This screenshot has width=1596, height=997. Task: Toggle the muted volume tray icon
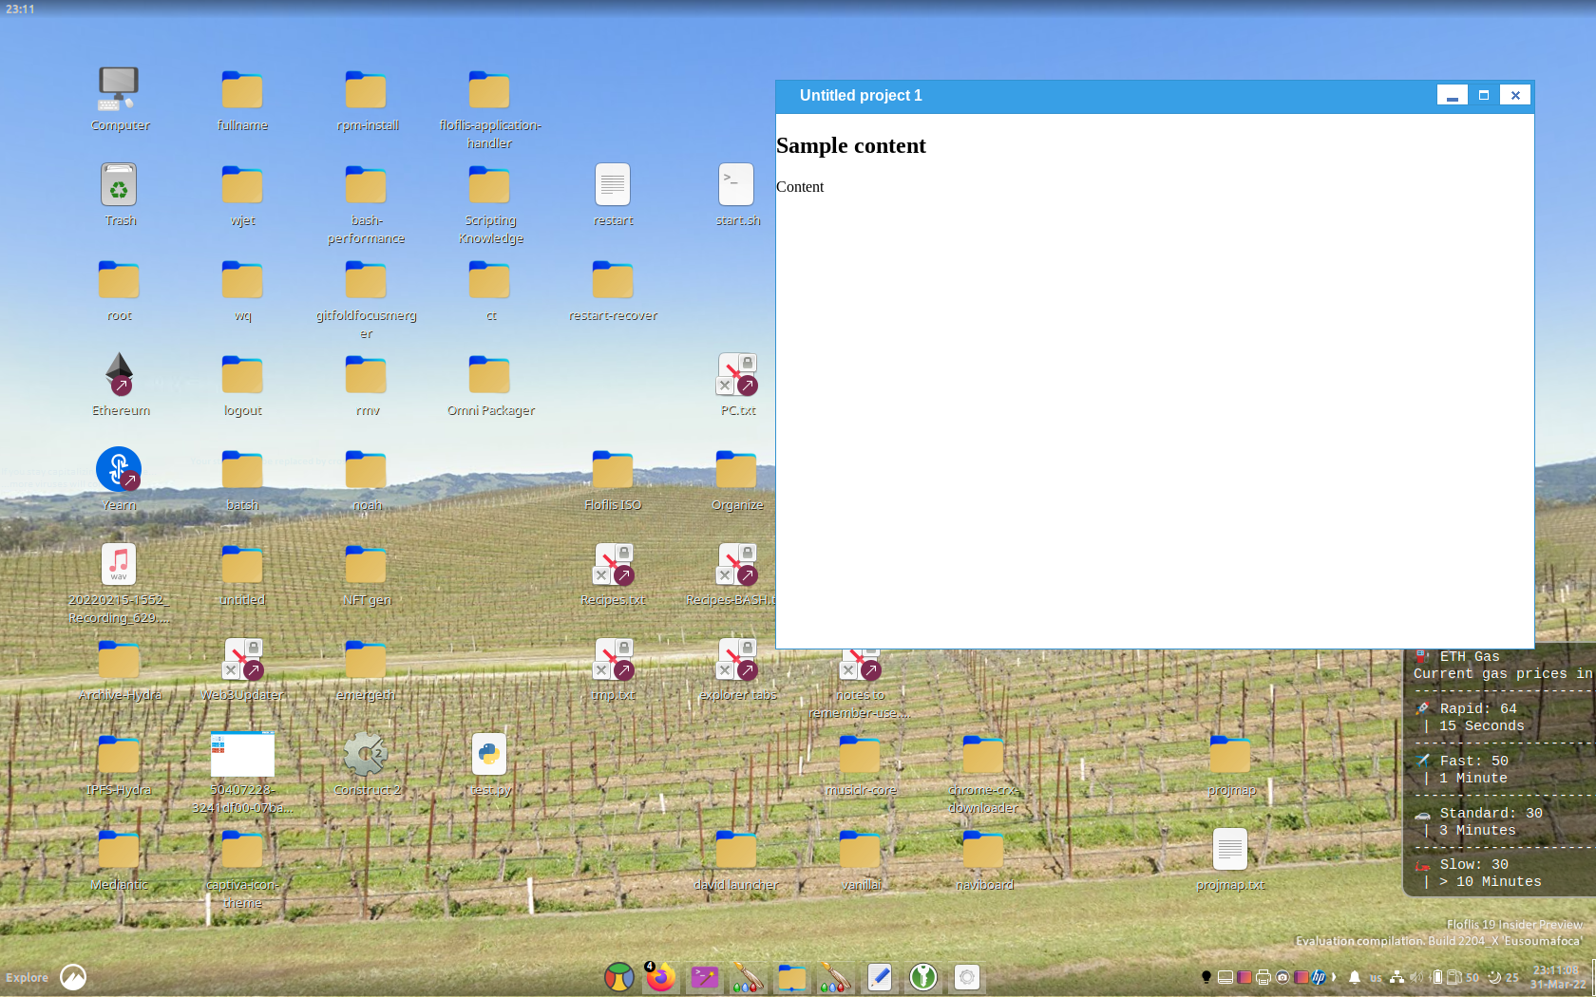pos(1416,977)
